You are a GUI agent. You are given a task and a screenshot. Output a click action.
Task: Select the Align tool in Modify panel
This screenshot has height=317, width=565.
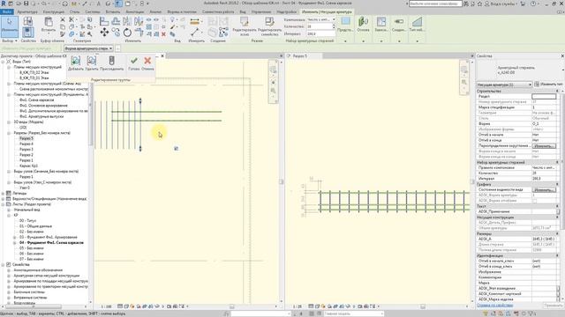click(104, 21)
